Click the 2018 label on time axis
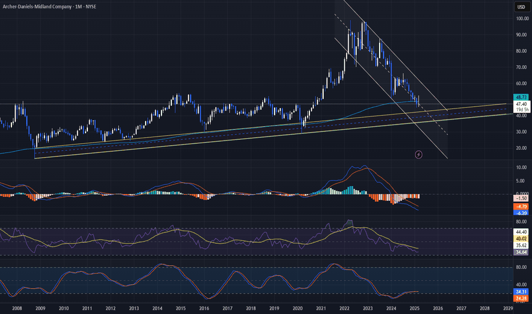 pyautogui.click(x=251, y=308)
